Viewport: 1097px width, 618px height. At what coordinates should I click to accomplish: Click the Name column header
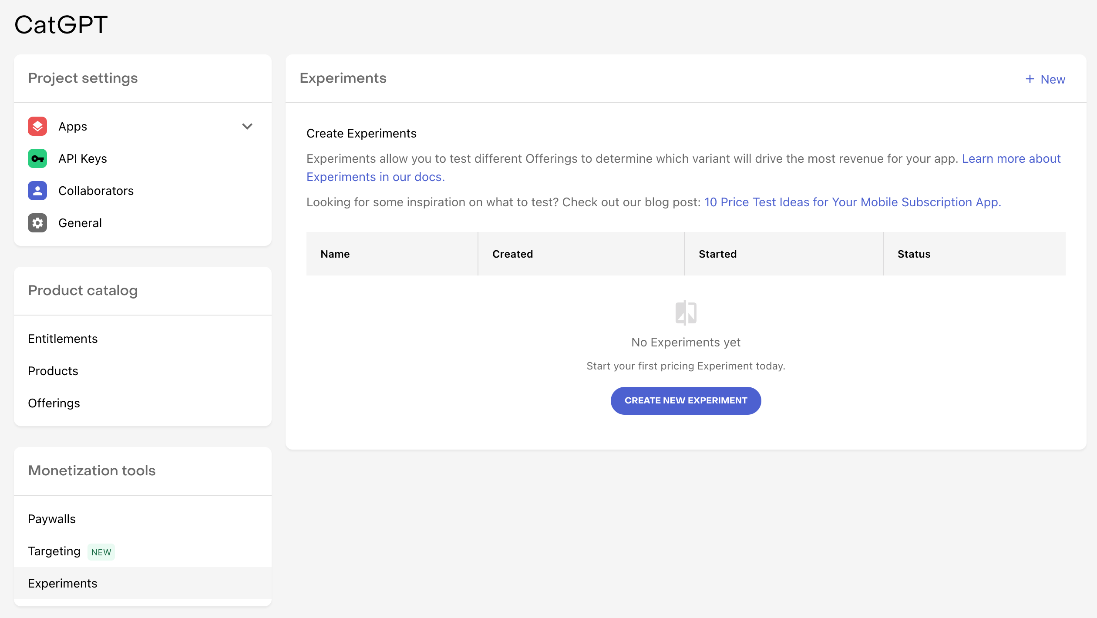coord(392,254)
